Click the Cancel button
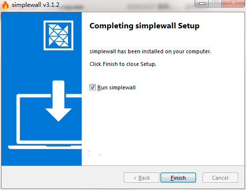246x190 pixels. (220, 178)
